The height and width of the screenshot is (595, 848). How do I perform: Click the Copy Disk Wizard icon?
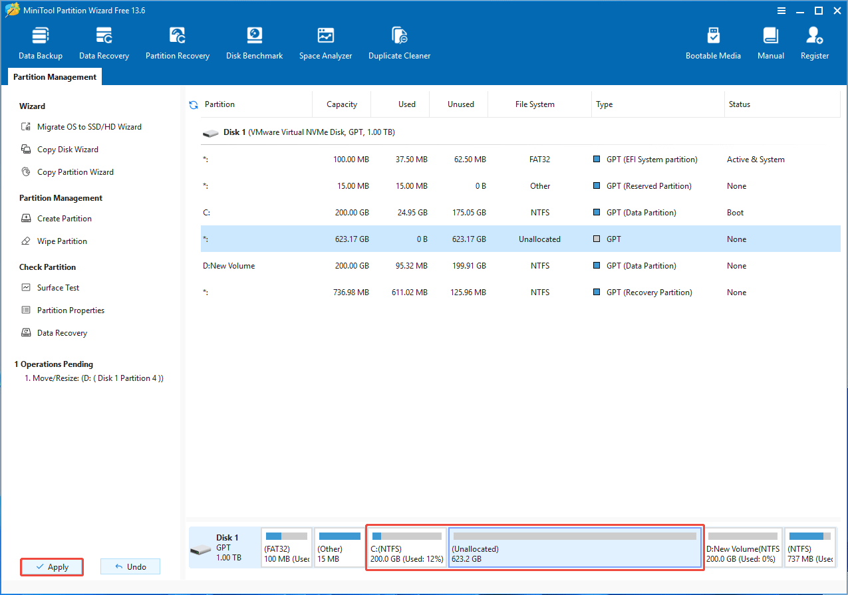(x=26, y=150)
